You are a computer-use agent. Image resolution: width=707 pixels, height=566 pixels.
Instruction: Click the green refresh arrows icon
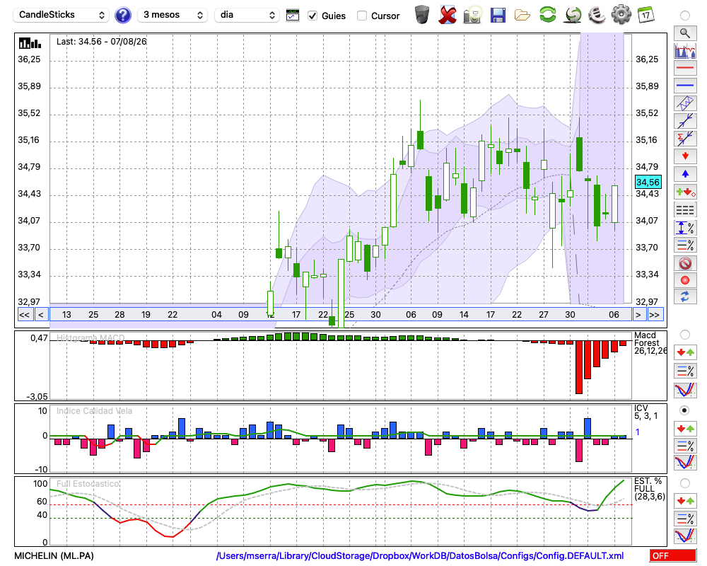547,15
